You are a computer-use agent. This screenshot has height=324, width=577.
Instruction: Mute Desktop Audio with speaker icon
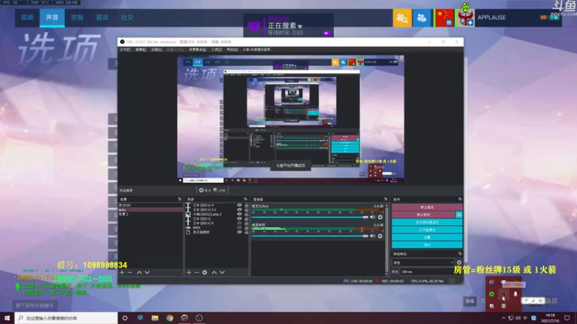(372, 236)
